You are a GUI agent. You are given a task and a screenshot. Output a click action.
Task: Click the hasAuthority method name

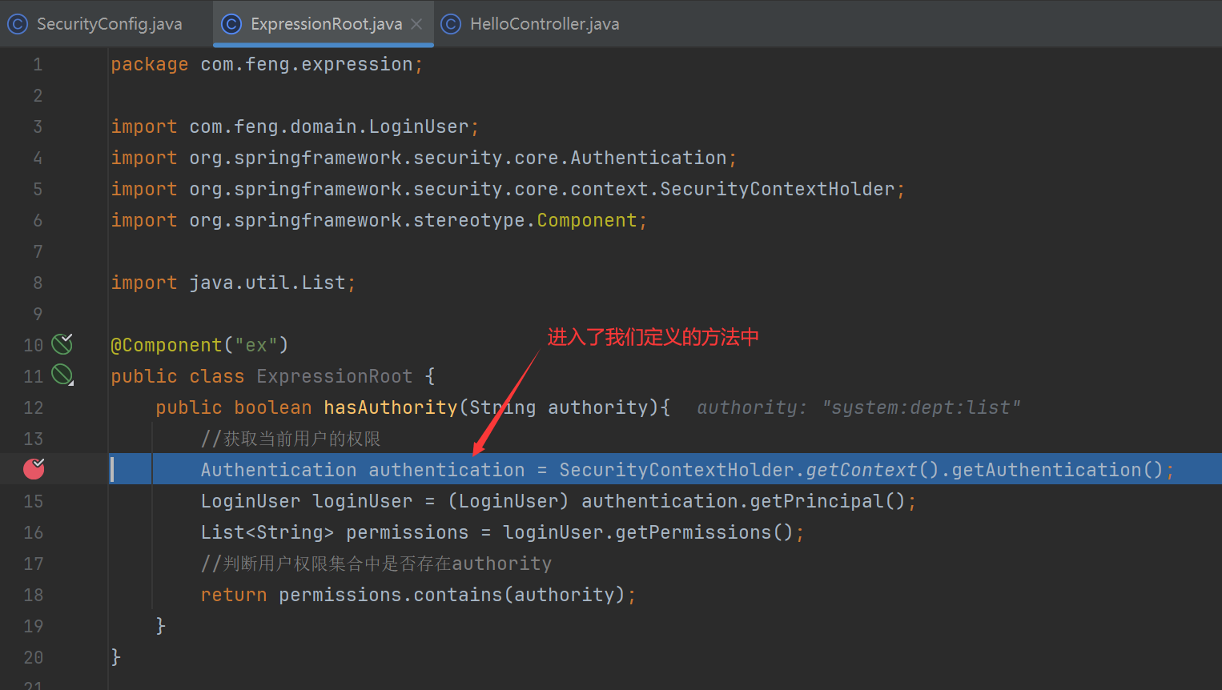pos(391,407)
